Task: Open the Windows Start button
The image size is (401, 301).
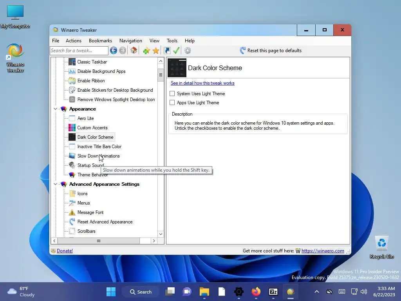Action: [111, 292]
